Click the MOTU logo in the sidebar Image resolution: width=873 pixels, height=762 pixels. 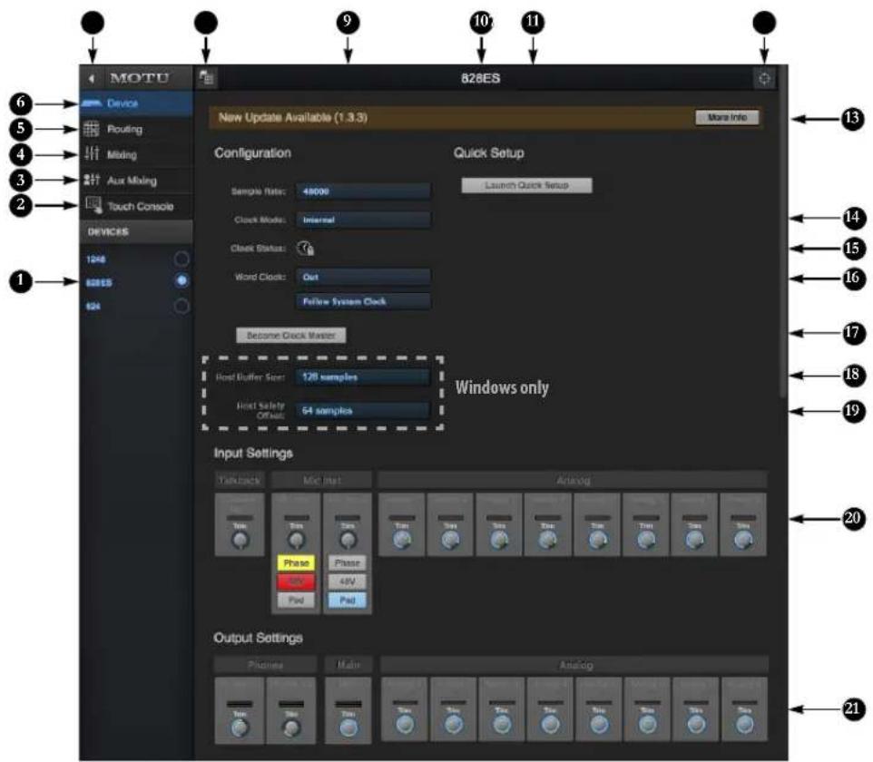(139, 78)
